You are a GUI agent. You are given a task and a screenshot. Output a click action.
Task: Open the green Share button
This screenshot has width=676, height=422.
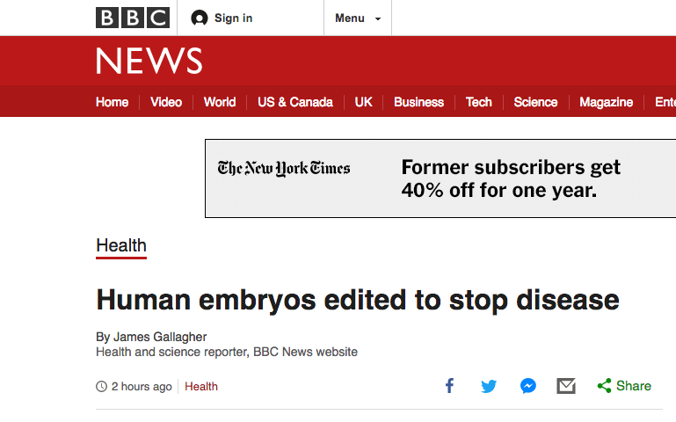click(x=624, y=386)
